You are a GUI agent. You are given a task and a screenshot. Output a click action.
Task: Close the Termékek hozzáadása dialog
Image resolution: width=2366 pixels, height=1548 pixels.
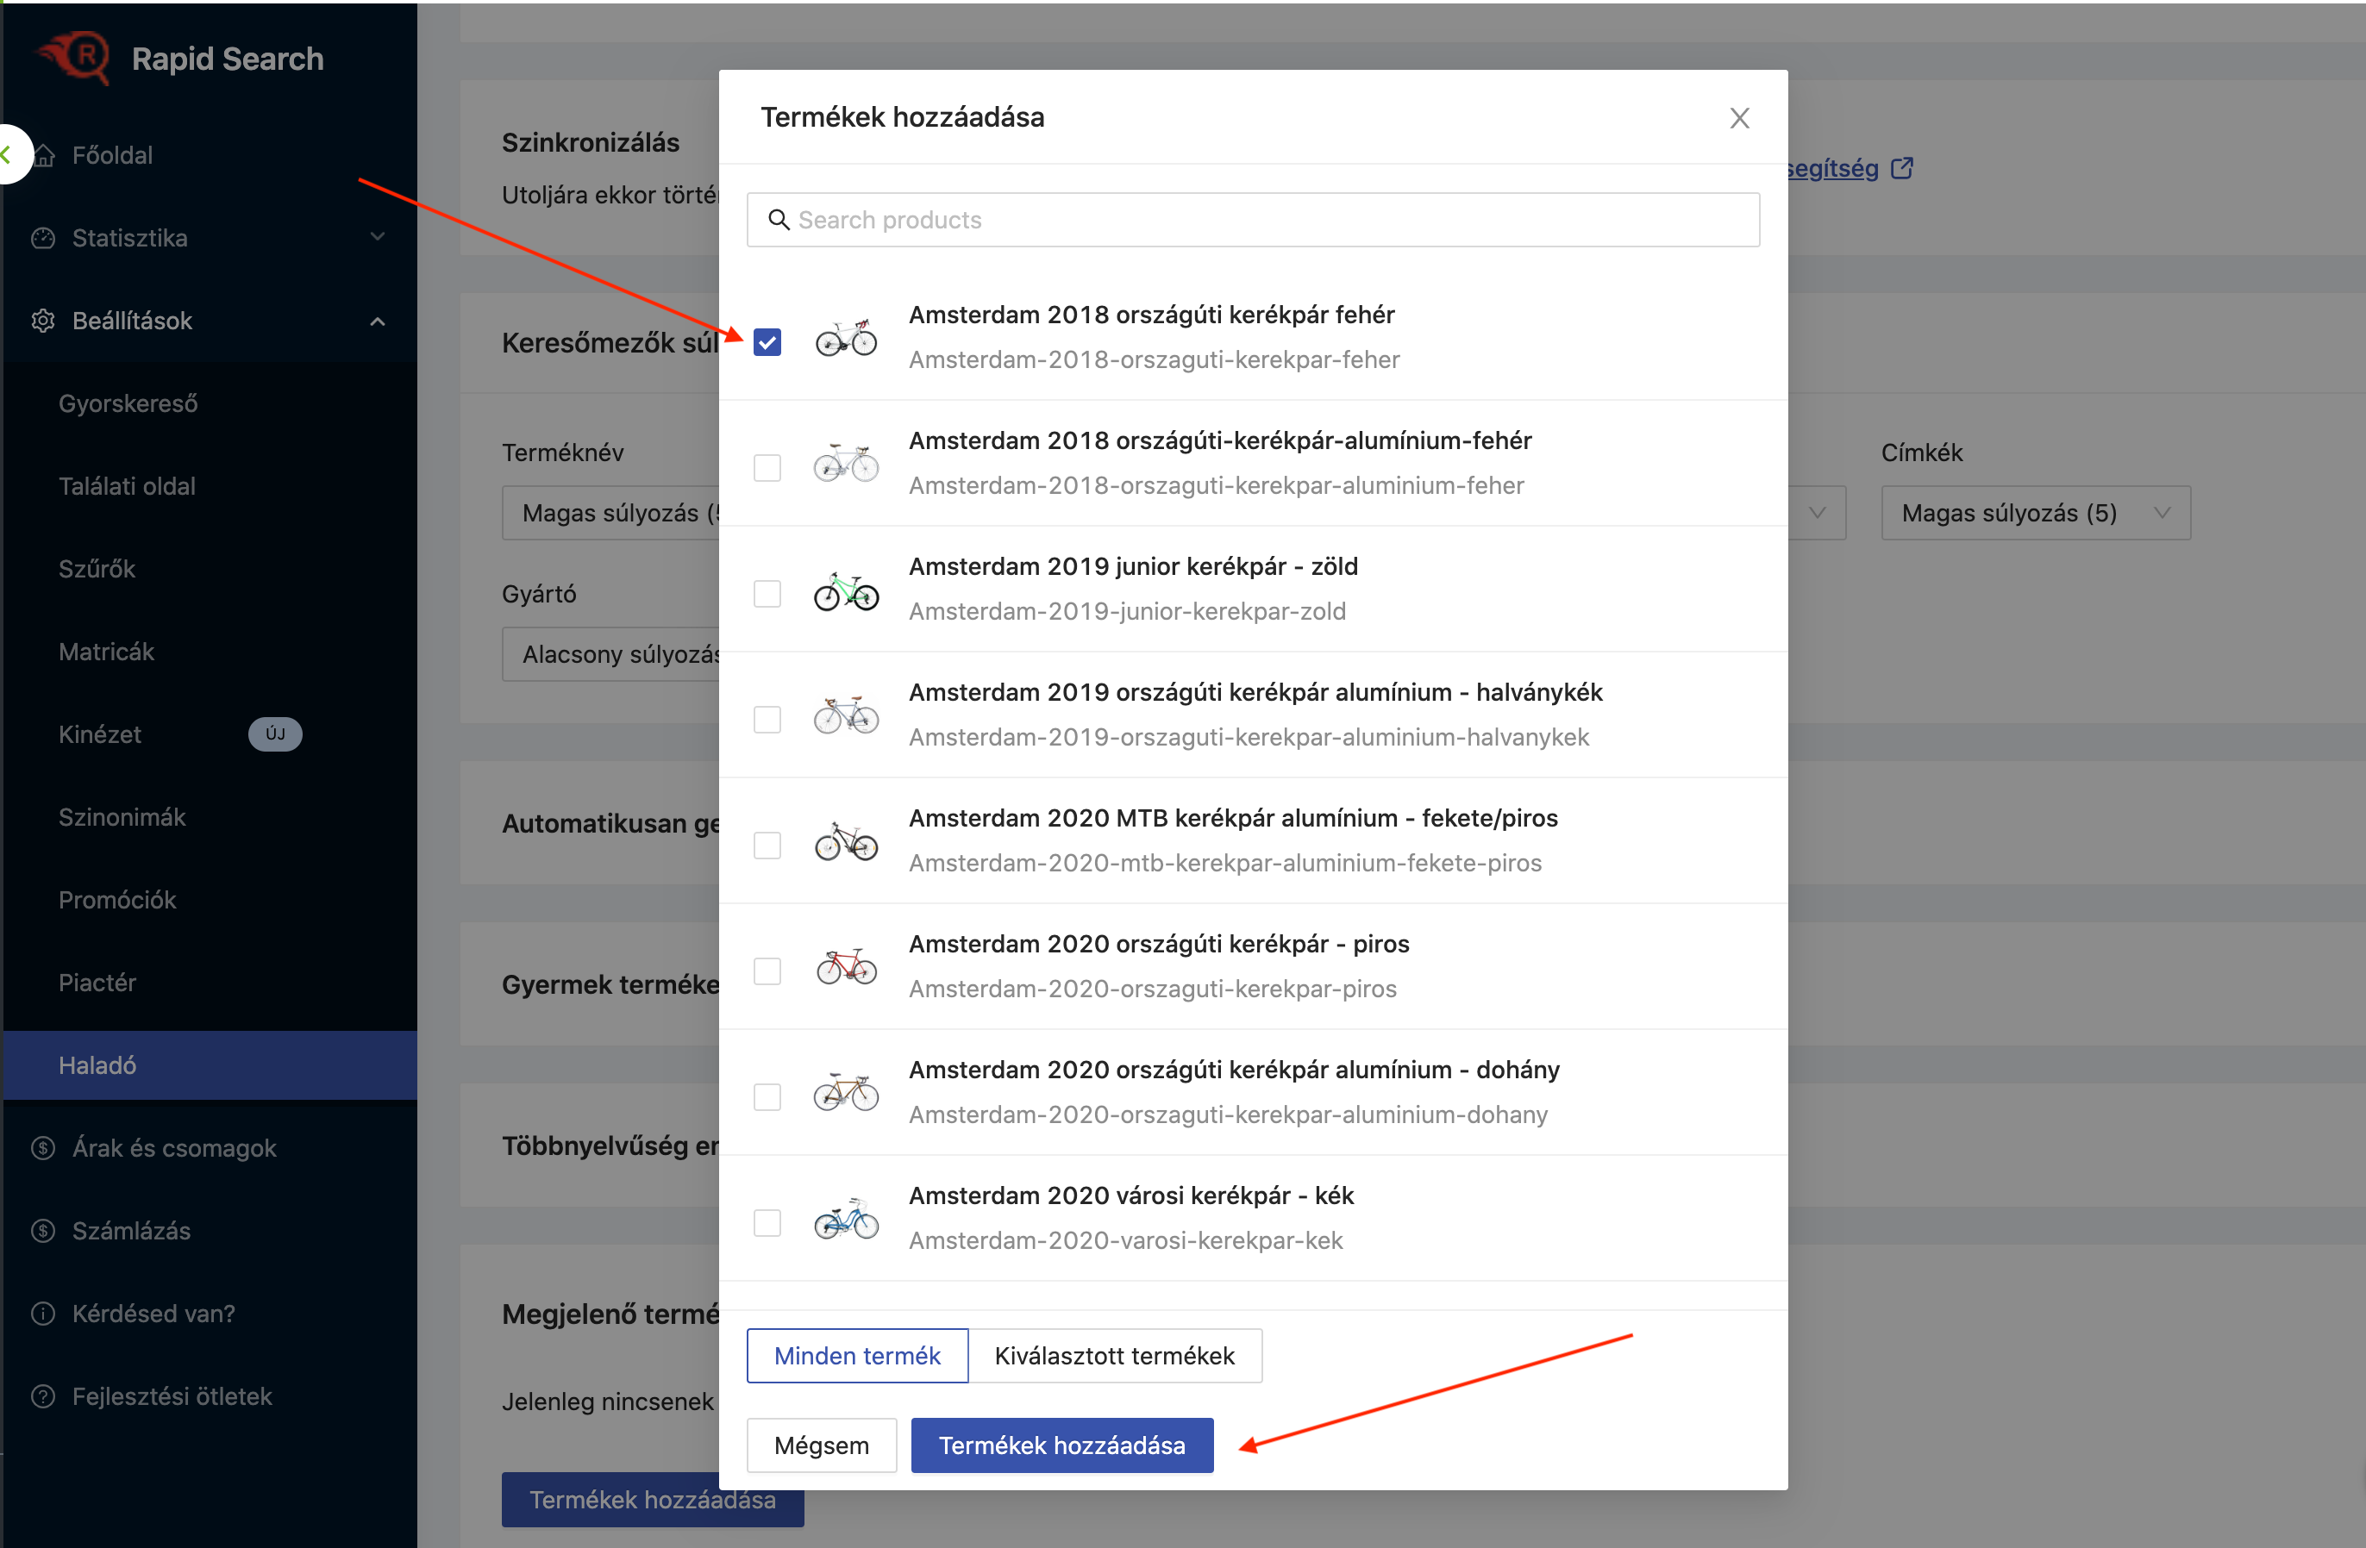(x=1738, y=118)
